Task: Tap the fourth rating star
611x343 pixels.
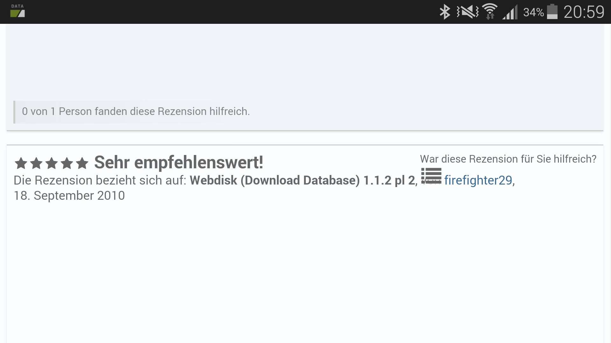Action: 67,163
